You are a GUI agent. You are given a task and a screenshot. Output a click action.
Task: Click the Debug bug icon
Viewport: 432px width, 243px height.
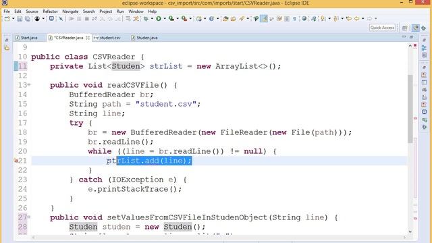[x=146, y=19]
